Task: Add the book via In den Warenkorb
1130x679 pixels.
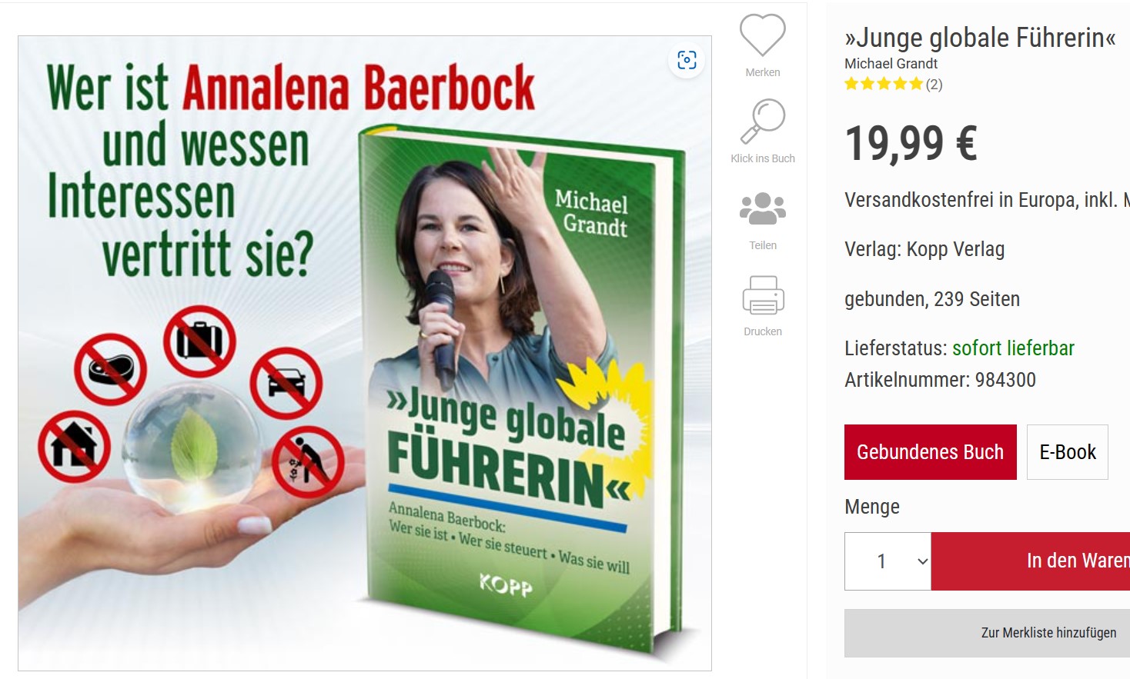Action: (1031, 561)
